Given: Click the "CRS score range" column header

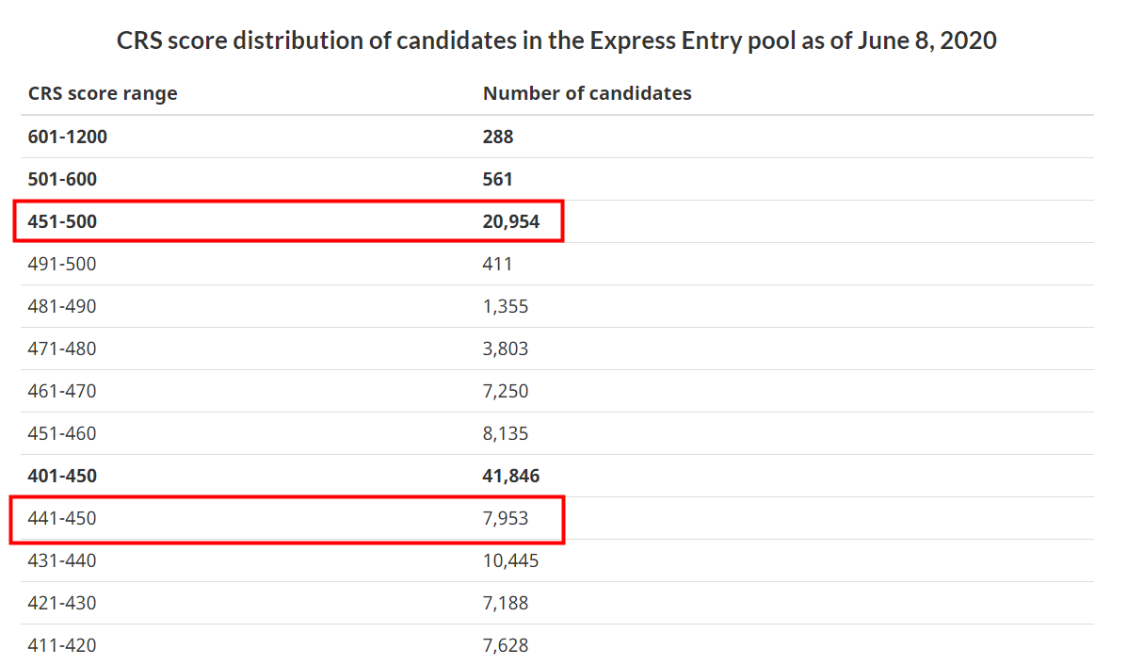Looking at the screenshot, I should pos(103,93).
